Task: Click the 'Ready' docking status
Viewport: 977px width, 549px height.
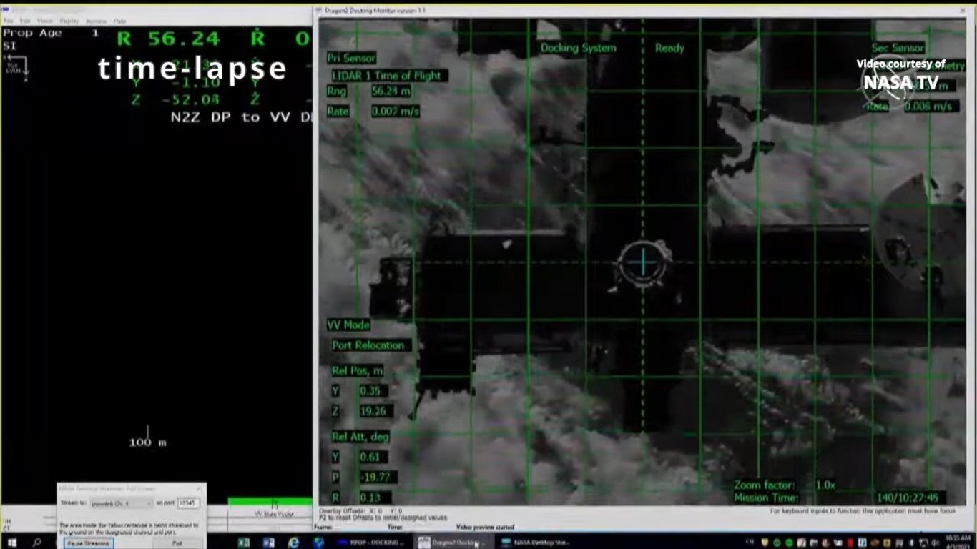Action: 669,48
